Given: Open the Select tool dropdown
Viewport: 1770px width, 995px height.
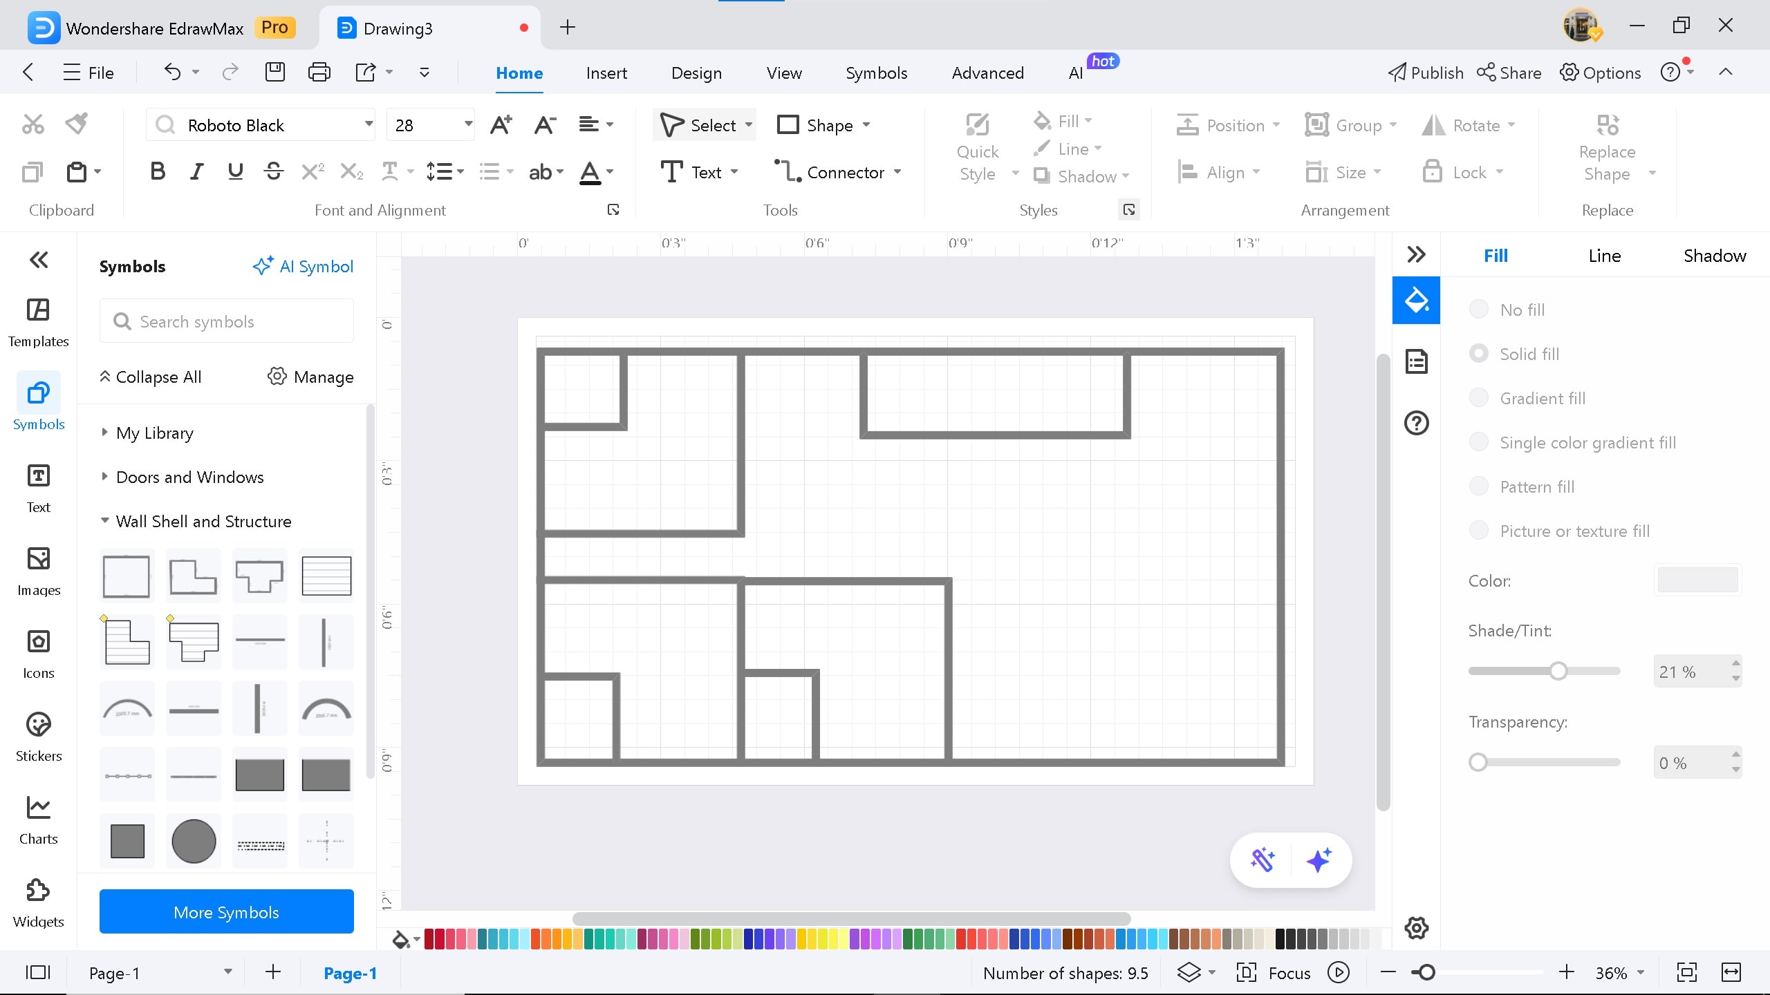Looking at the screenshot, I should point(749,125).
